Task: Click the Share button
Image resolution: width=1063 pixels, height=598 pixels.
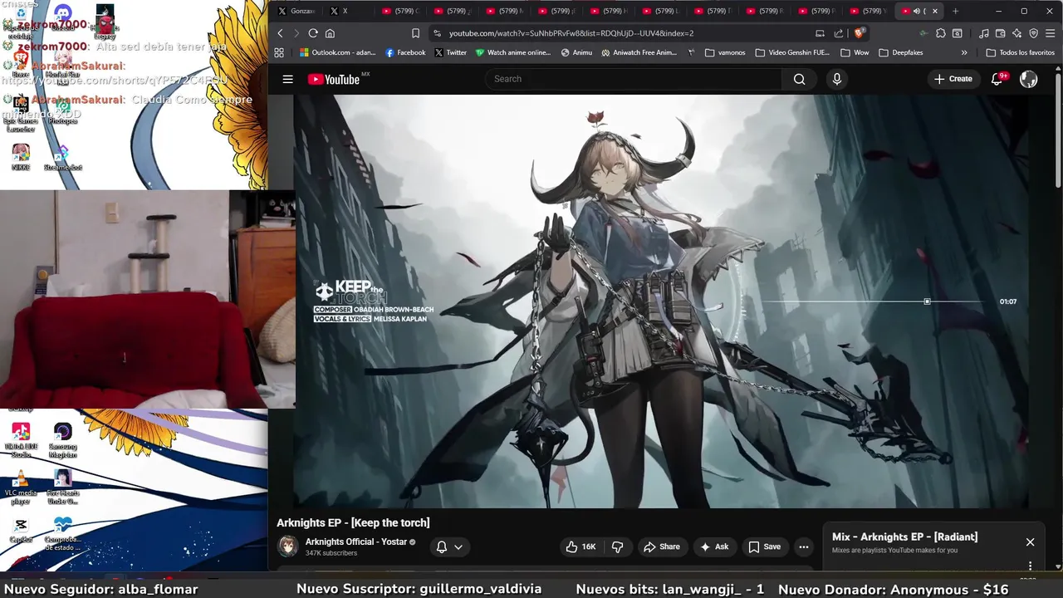Action: (662, 547)
